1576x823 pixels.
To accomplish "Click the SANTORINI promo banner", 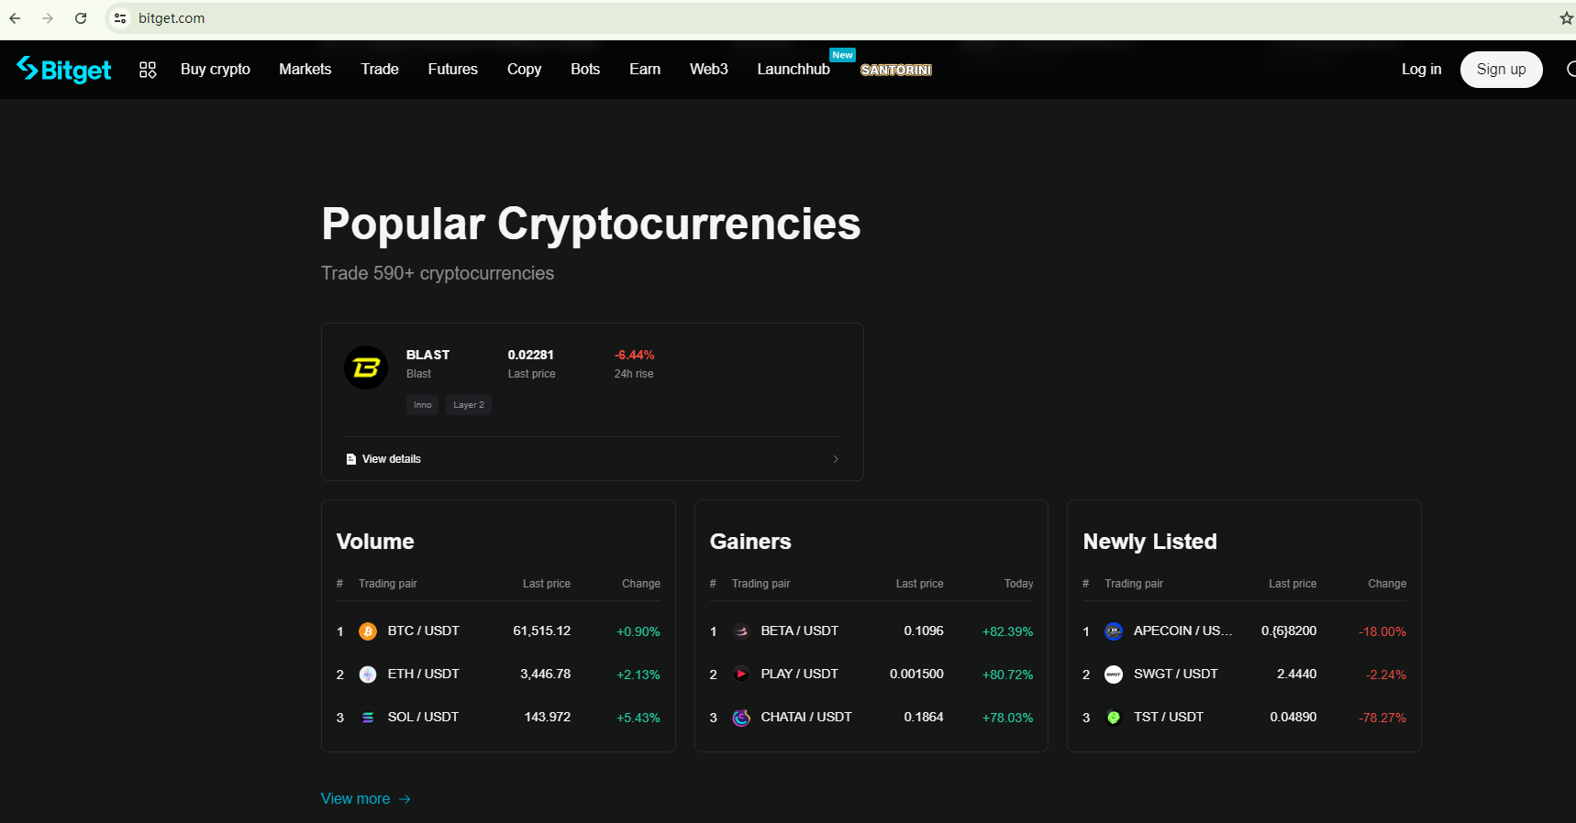I will [x=896, y=70].
